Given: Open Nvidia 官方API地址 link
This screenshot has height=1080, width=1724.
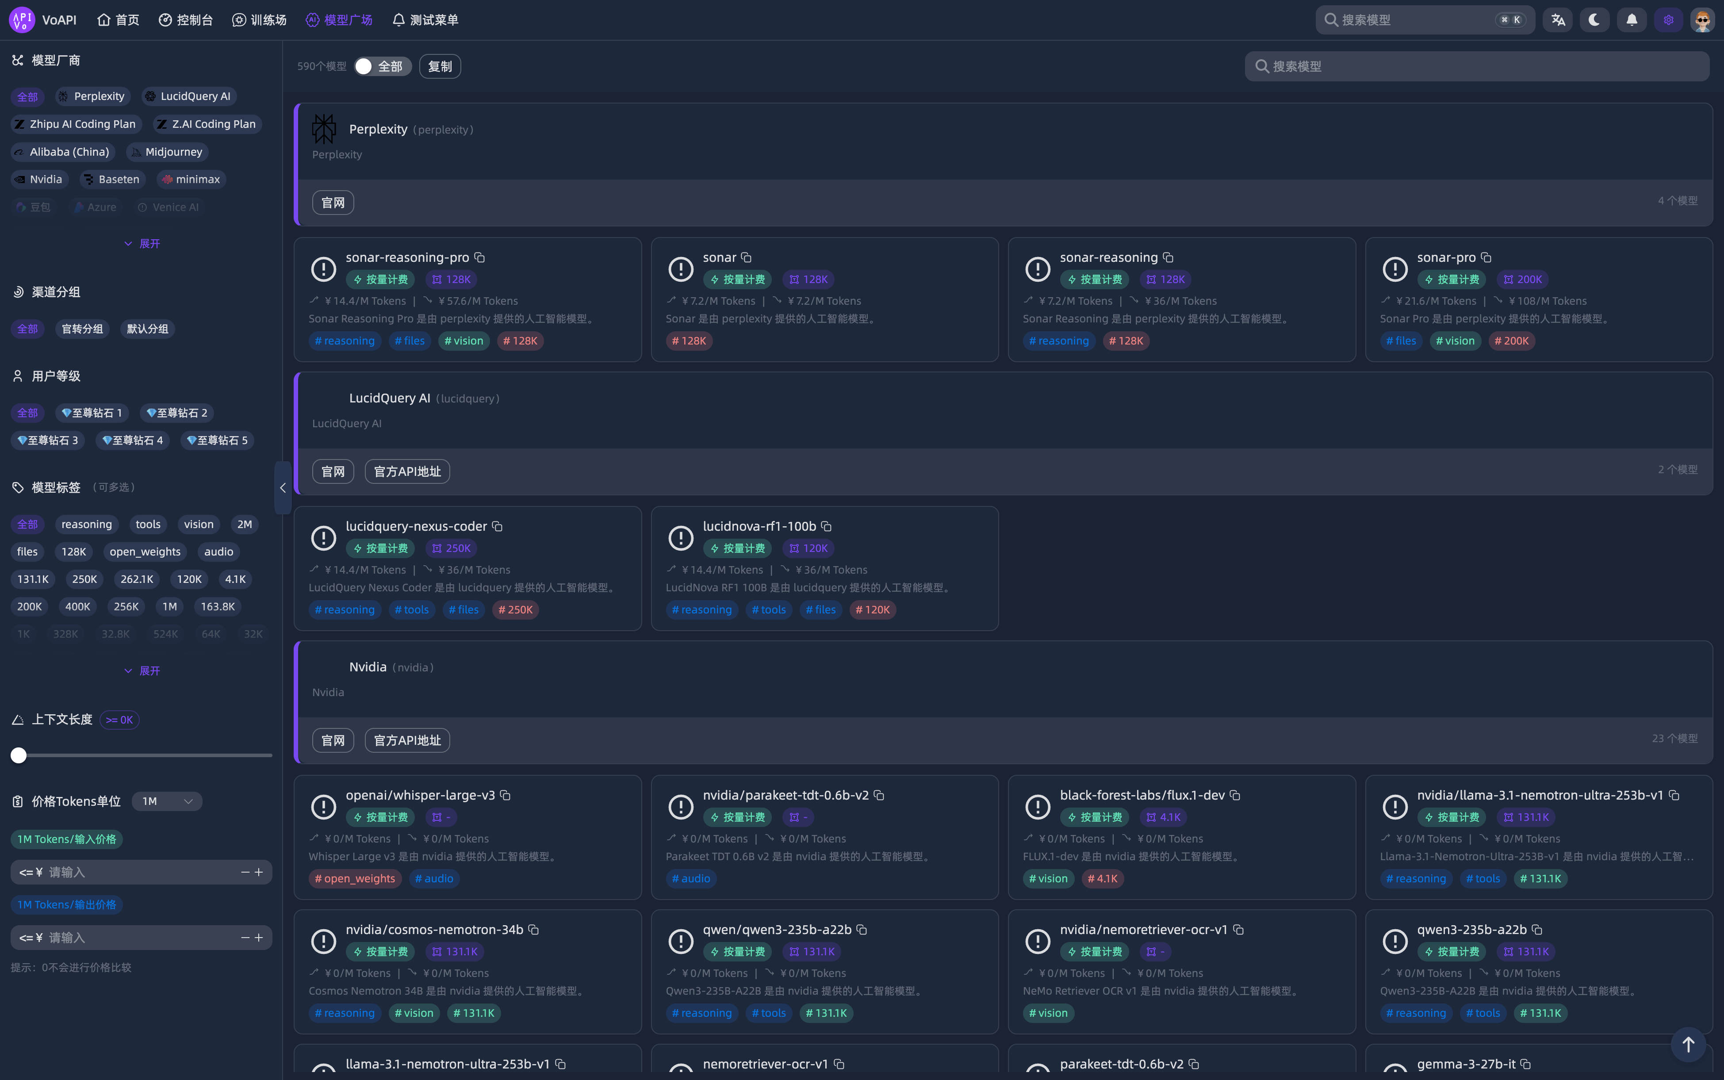Looking at the screenshot, I should point(407,740).
